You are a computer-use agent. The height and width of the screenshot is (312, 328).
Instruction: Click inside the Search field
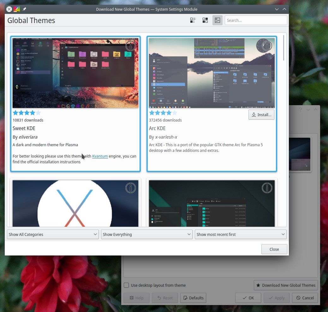tap(256, 20)
